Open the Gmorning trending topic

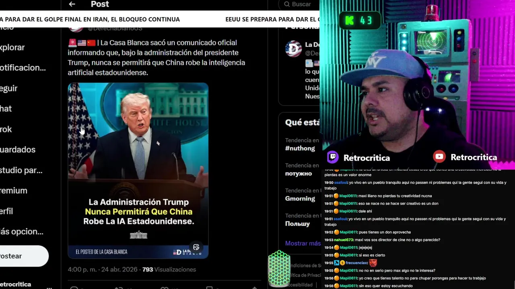[x=300, y=199]
